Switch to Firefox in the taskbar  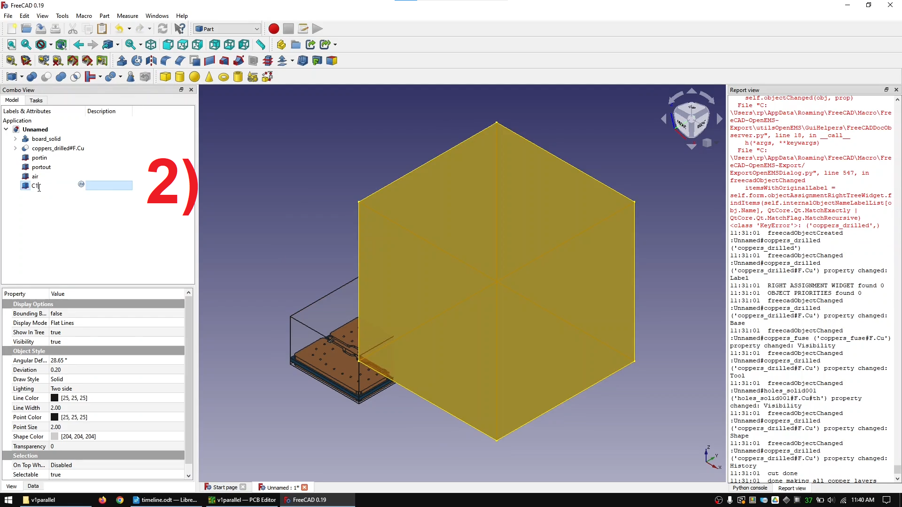102,500
